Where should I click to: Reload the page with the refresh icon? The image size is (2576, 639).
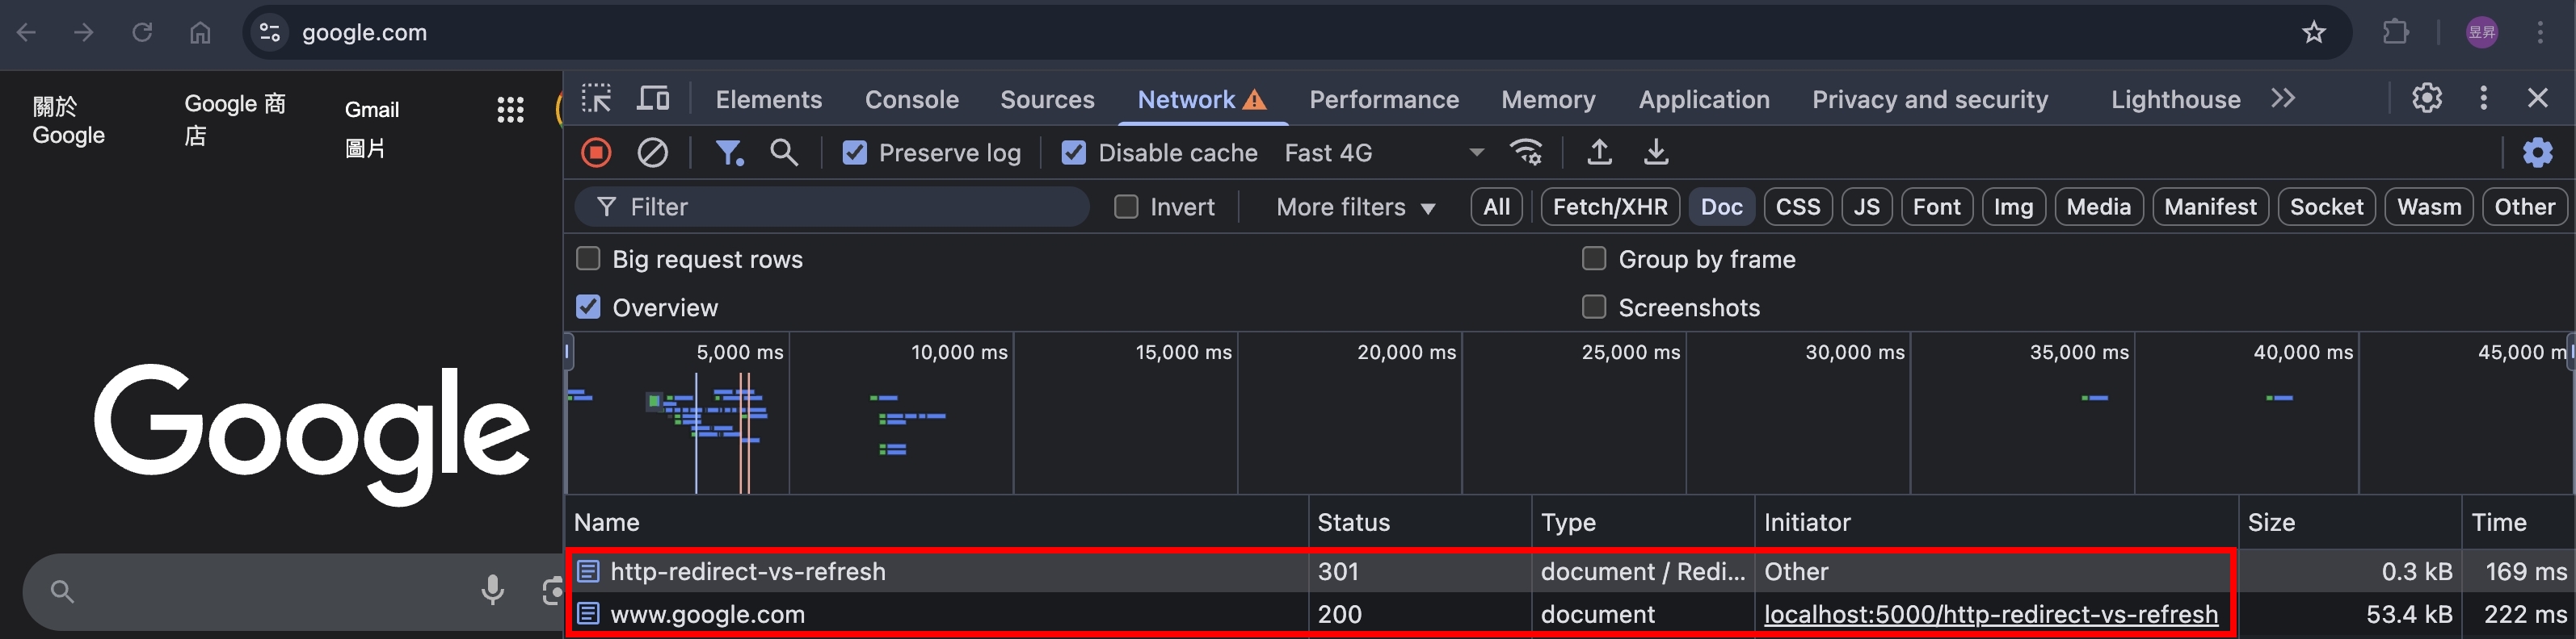point(142,33)
